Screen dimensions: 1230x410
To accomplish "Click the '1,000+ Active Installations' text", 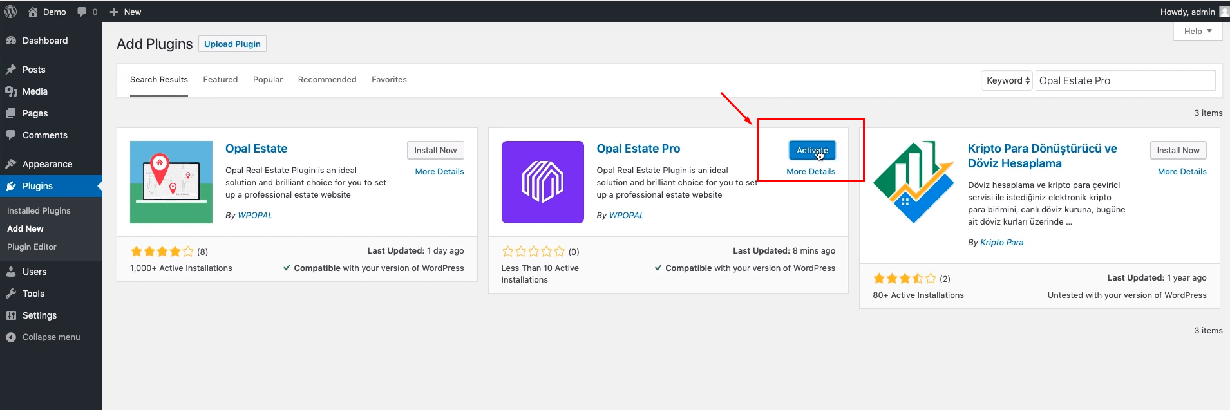I will 181,268.
